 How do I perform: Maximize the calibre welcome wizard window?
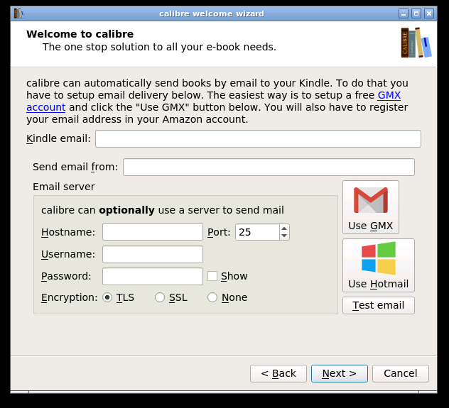point(416,13)
